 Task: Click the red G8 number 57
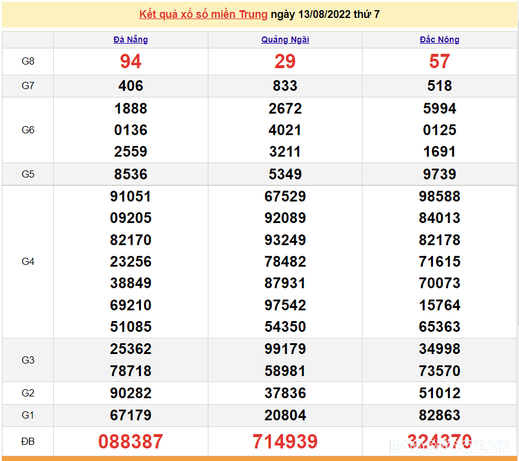[439, 62]
